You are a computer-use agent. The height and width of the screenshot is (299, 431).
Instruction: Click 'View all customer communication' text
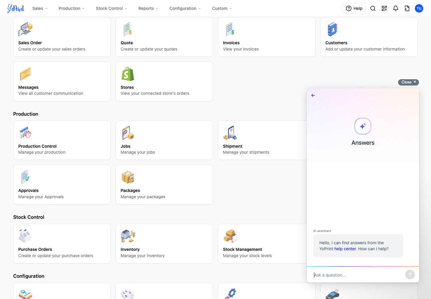(51, 93)
